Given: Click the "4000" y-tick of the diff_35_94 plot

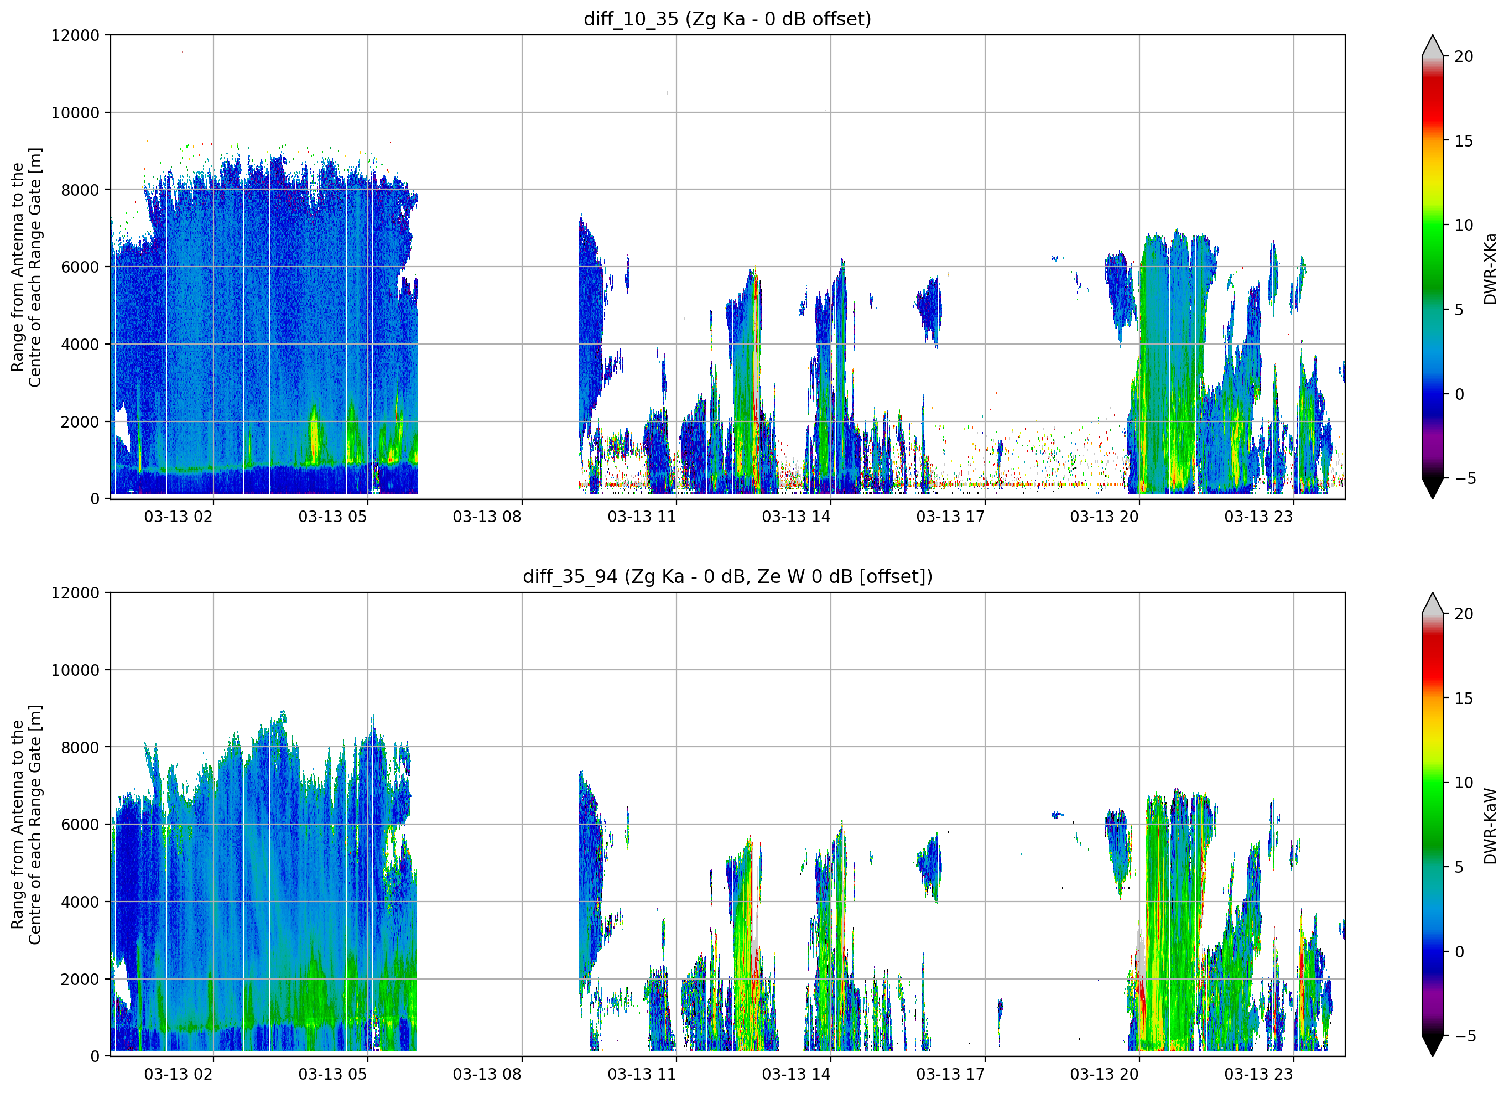Looking at the screenshot, I should pyautogui.click(x=80, y=902).
